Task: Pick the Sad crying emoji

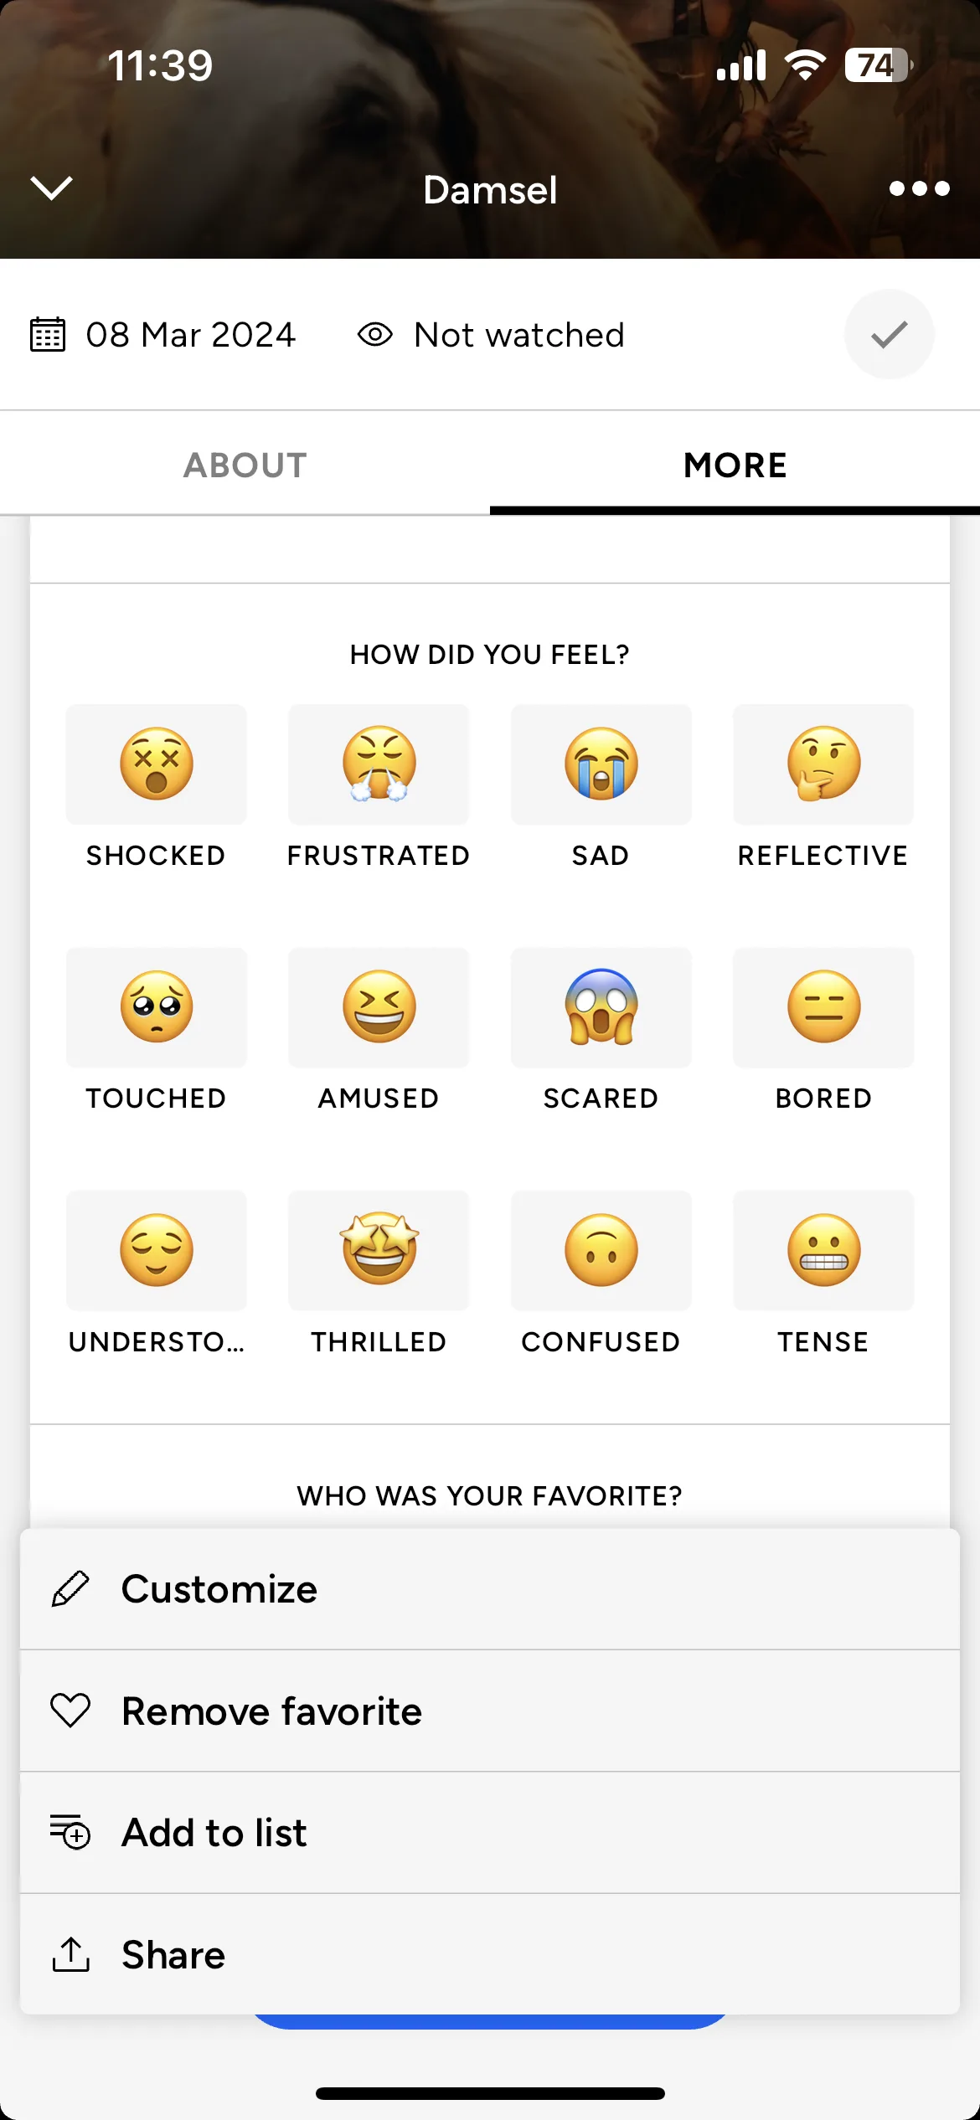Action: 601,764
